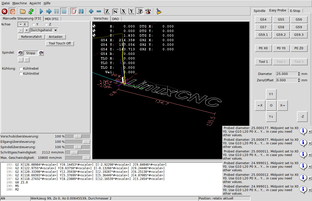Toggle optional pause M1 icon

pos(81,11)
